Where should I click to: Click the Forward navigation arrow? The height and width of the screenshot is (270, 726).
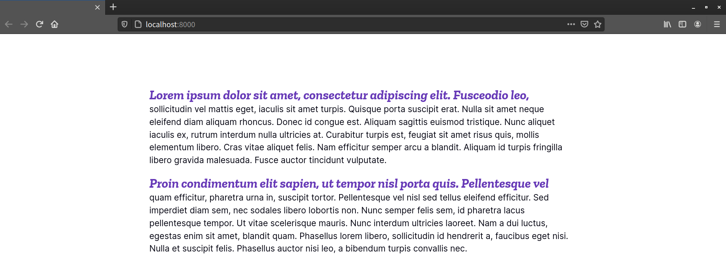pyautogui.click(x=24, y=24)
